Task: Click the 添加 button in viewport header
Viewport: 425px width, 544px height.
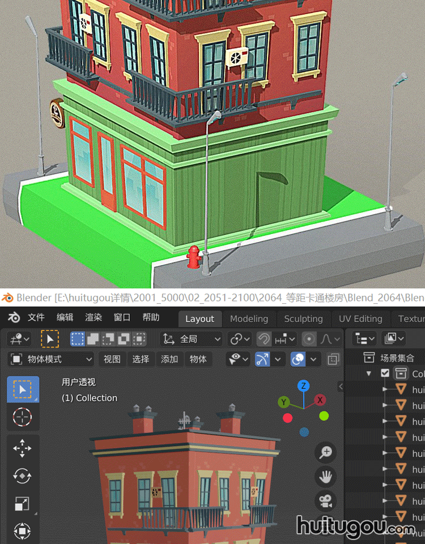Action: pos(169,359)
